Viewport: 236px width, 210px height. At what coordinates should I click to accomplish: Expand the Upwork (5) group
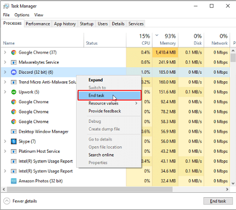pos(5,92)
